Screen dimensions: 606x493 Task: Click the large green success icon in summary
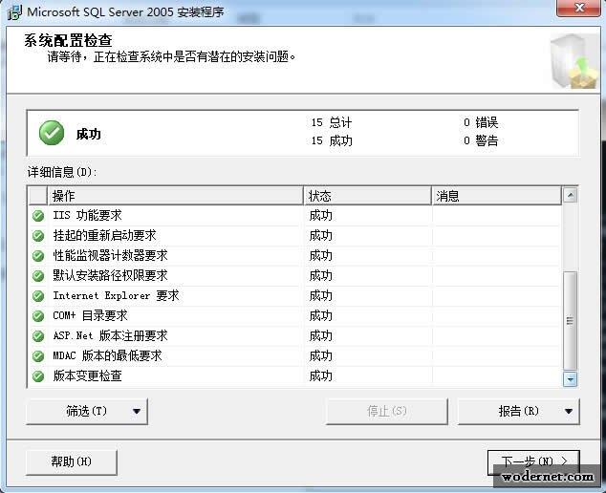[52, 133]
